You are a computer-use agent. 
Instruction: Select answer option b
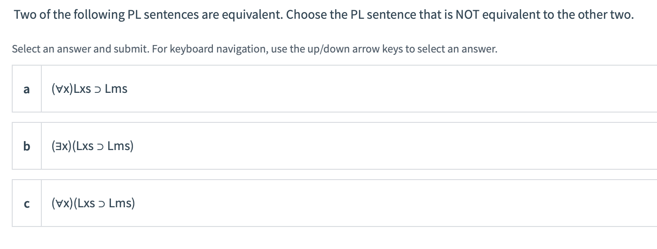329,146
